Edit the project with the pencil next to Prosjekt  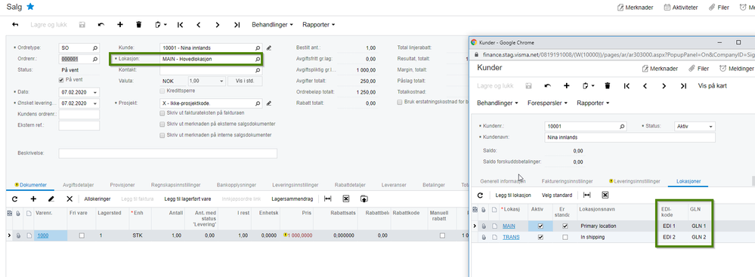(269, 103)
